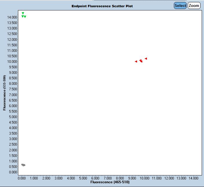Image resolution: width=204 pixels, height=187 pixels.
Task: Click the plot title Endpoint Fluorescence Scatter Plot
Action: tap(102, 6)
